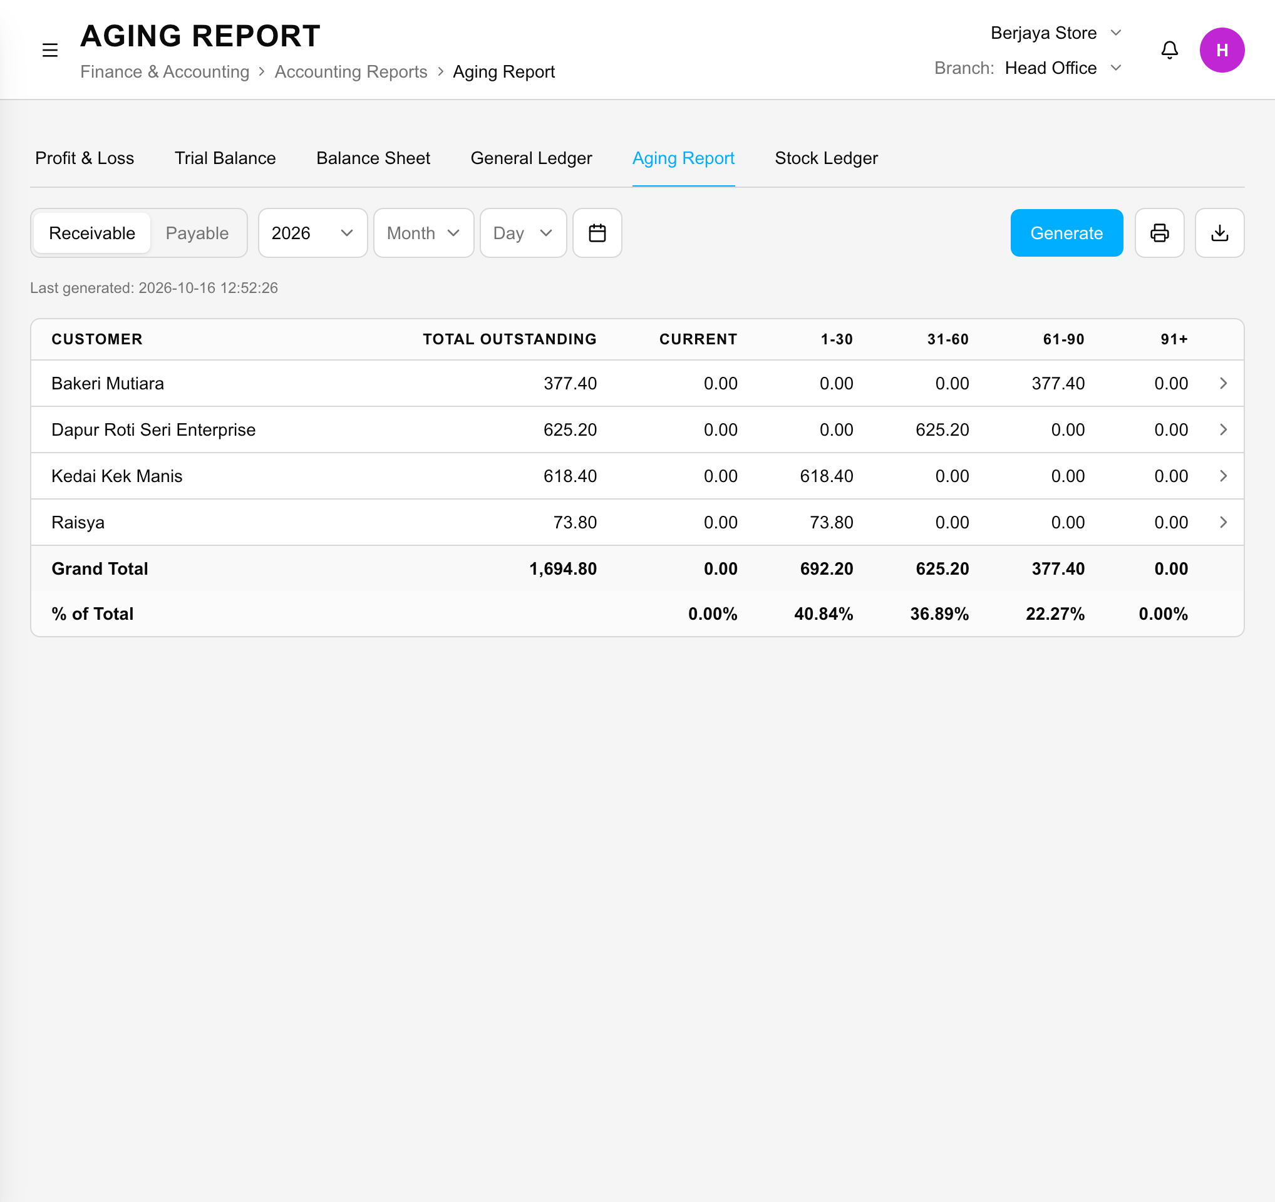This screenshot has height=1202, width=1275.
Task: Select the Aging Report tab
Action: click(x=683, y=158)
